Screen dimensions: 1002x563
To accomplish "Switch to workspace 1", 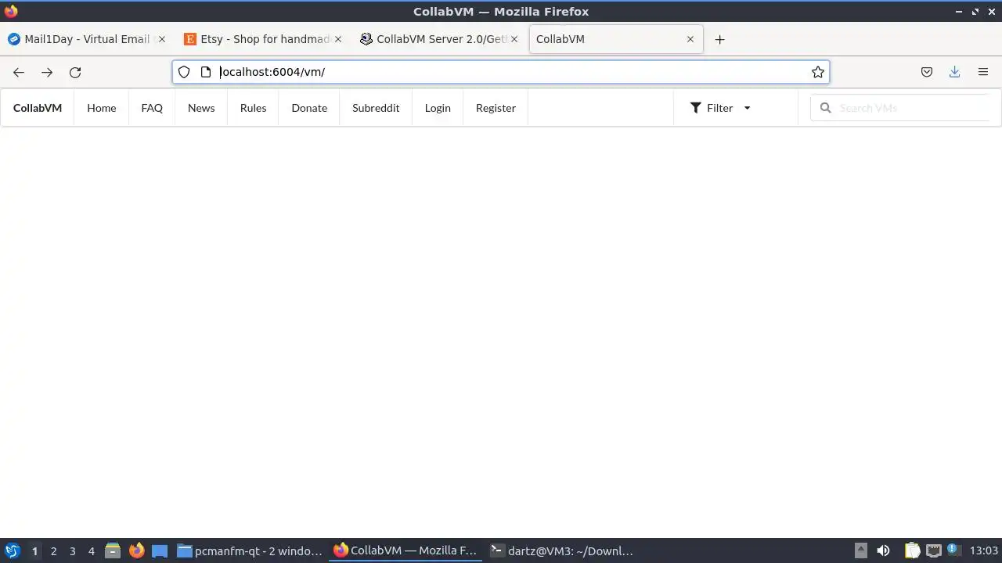I will click(34, 551).
